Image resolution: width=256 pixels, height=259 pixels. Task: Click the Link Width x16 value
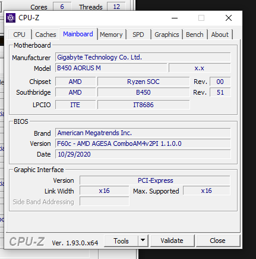point(104,191)
